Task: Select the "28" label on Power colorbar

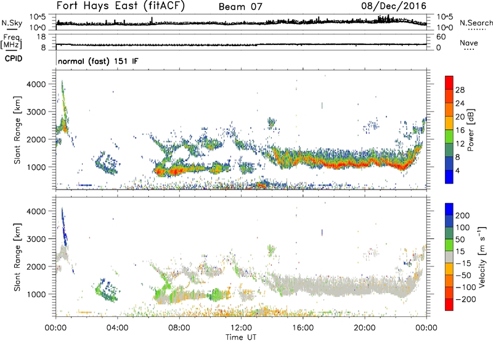Action: pos(460,90)
